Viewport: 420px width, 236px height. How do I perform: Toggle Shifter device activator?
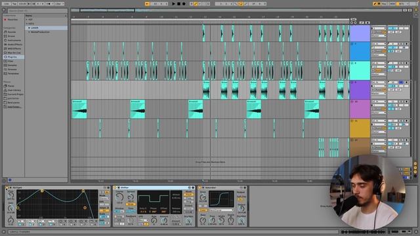coord(115,188)
